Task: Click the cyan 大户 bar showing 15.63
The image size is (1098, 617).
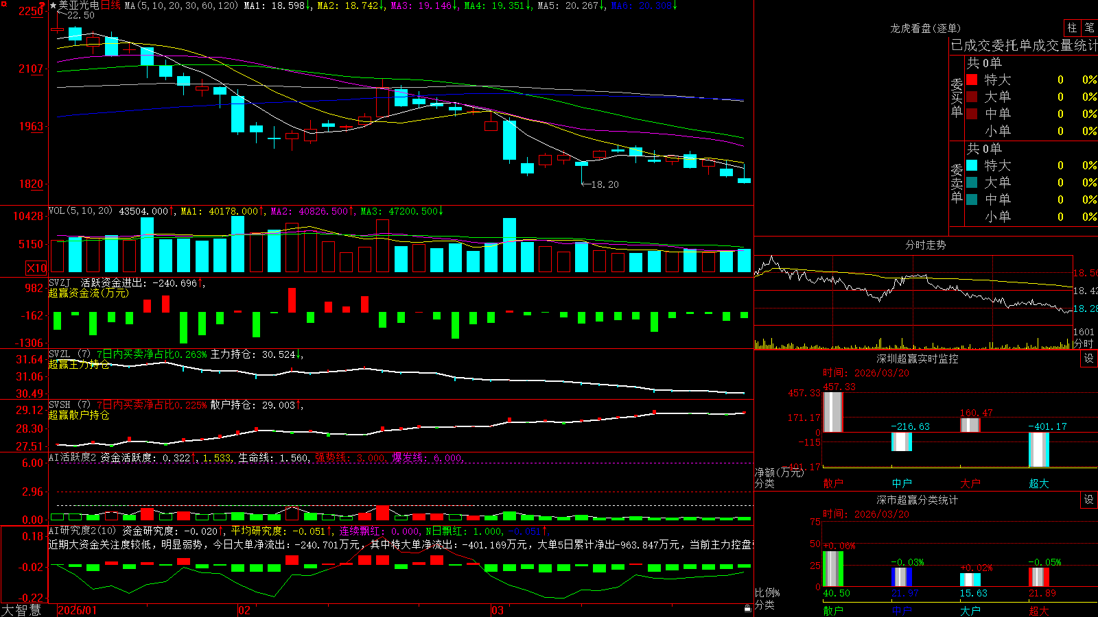Action: pos(970,579)
